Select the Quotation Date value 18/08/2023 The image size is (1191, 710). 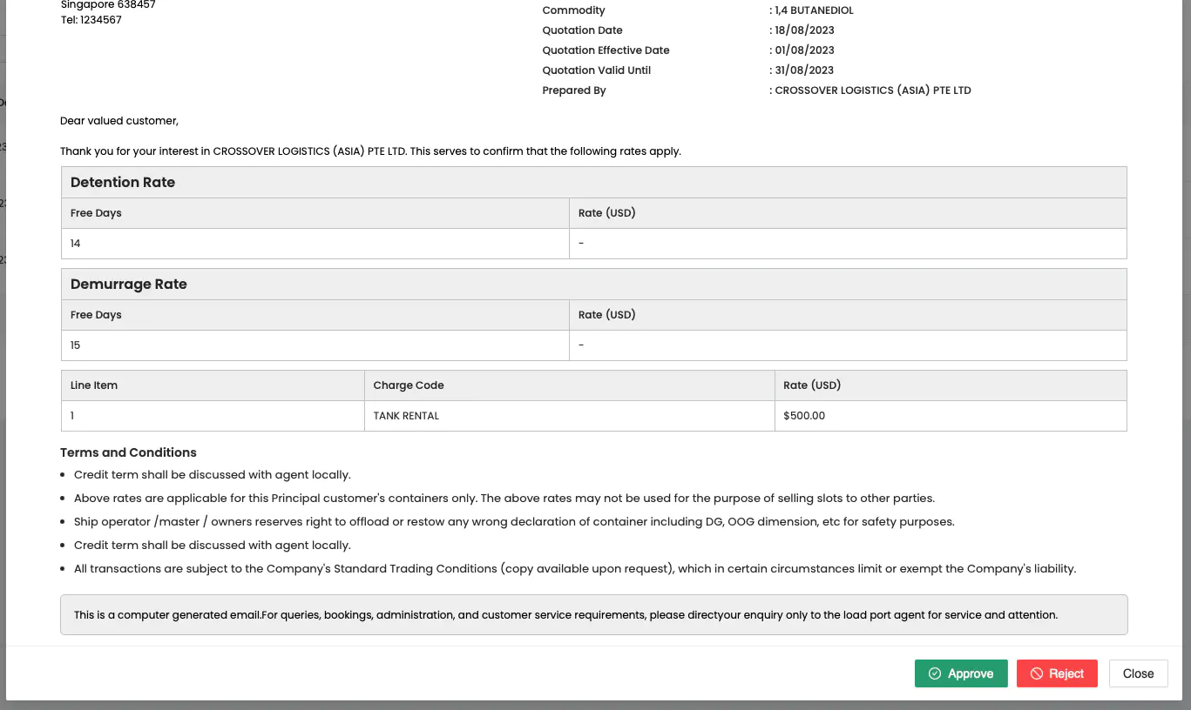click(804, 30)
